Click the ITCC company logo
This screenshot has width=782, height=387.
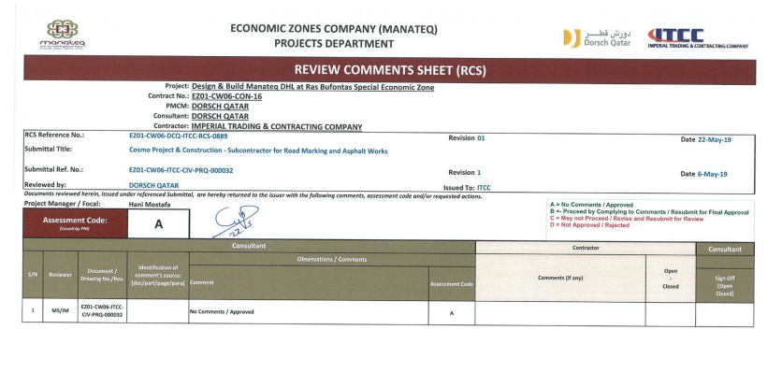[x=698, y=38]
